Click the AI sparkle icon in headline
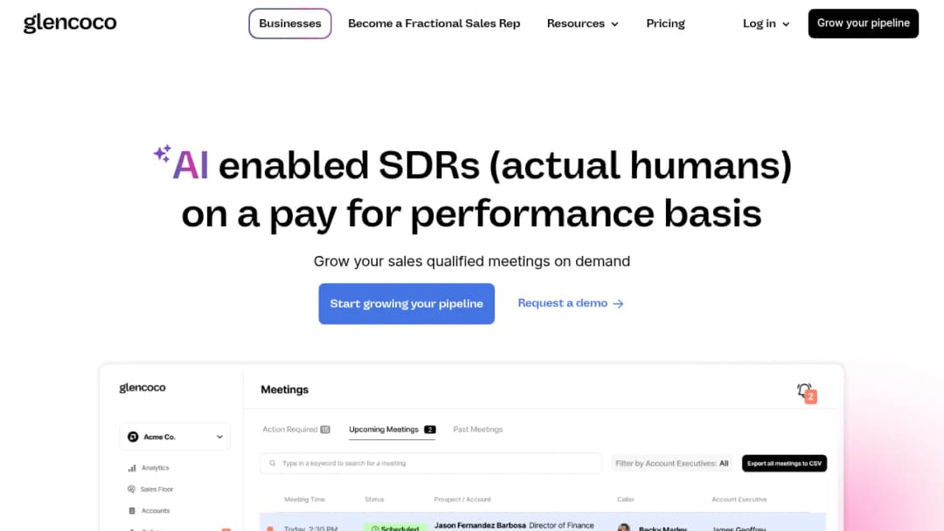Screen dimensions: 944x531 [x=162, y=154]
